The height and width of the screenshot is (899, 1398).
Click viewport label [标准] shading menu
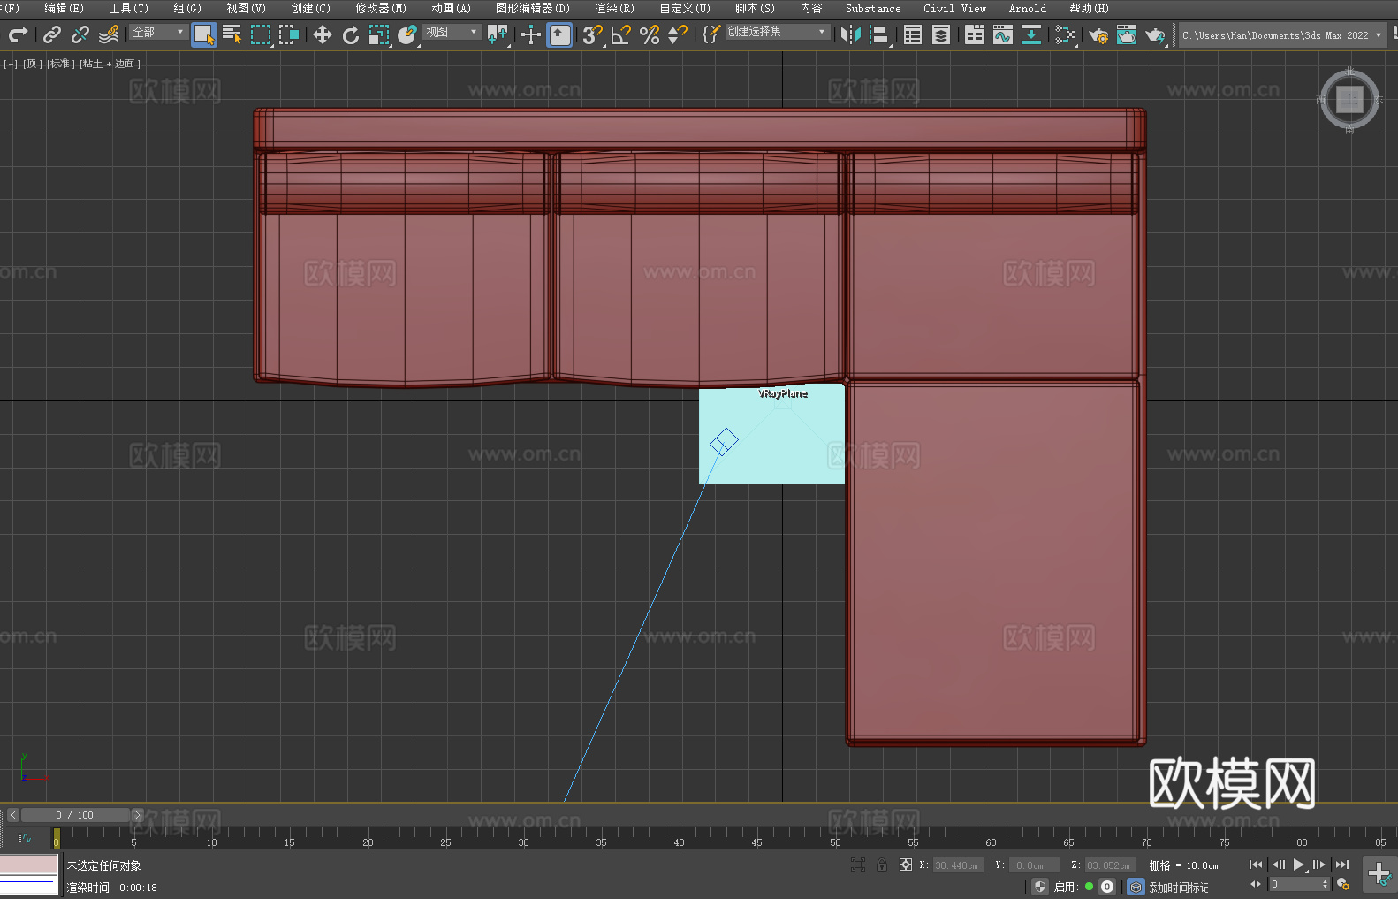coord(61,64)
